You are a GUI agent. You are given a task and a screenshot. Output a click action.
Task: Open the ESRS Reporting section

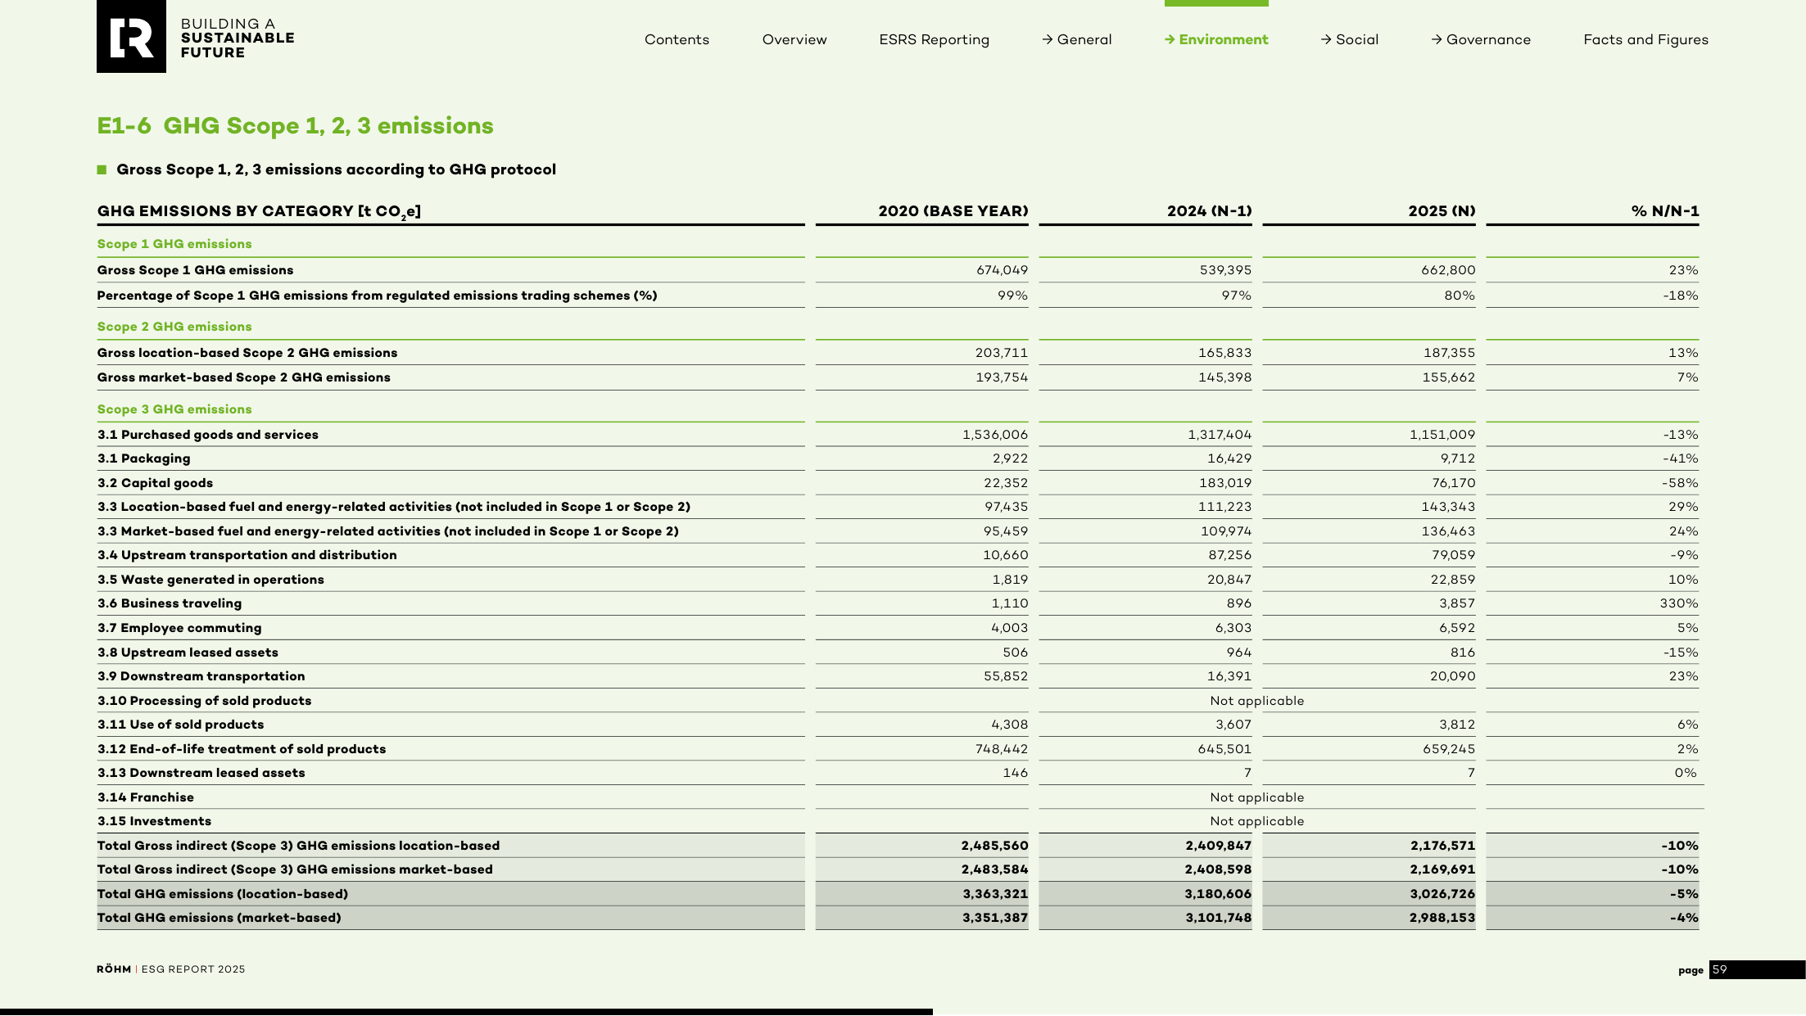[x=935, y=40]
